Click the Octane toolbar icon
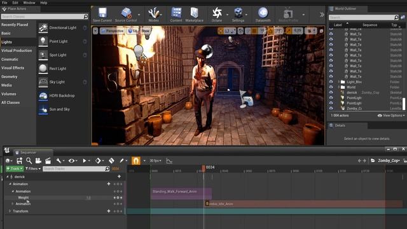The height and width of the screenshot is (229, 407). pos(217,15)
